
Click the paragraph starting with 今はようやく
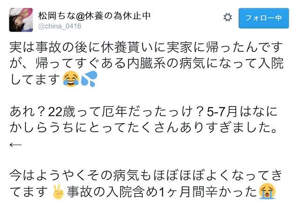point(146,183)
